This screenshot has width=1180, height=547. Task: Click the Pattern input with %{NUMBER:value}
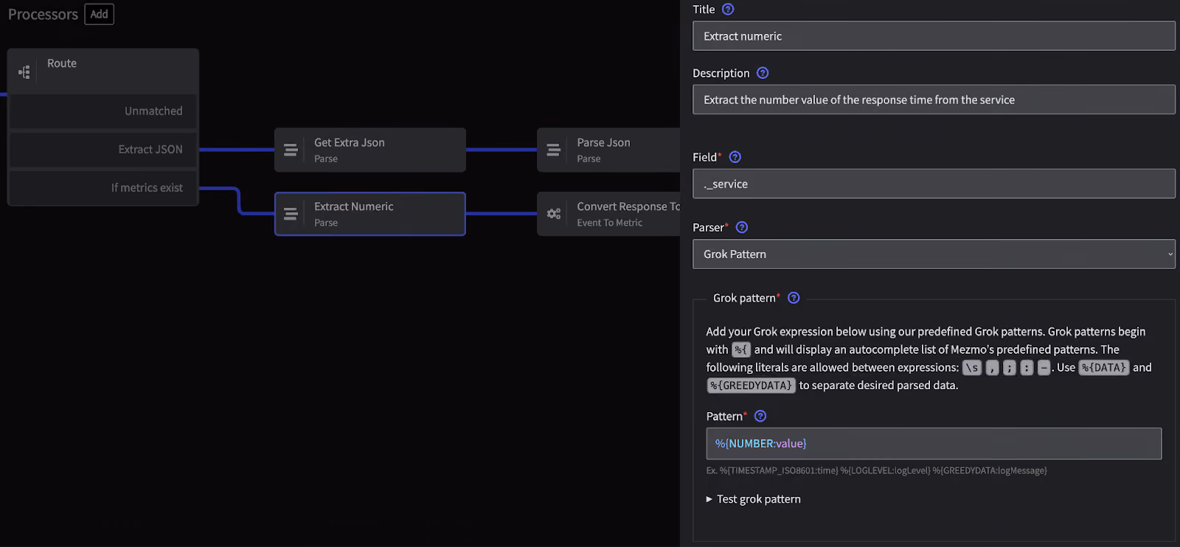[934, 444]
